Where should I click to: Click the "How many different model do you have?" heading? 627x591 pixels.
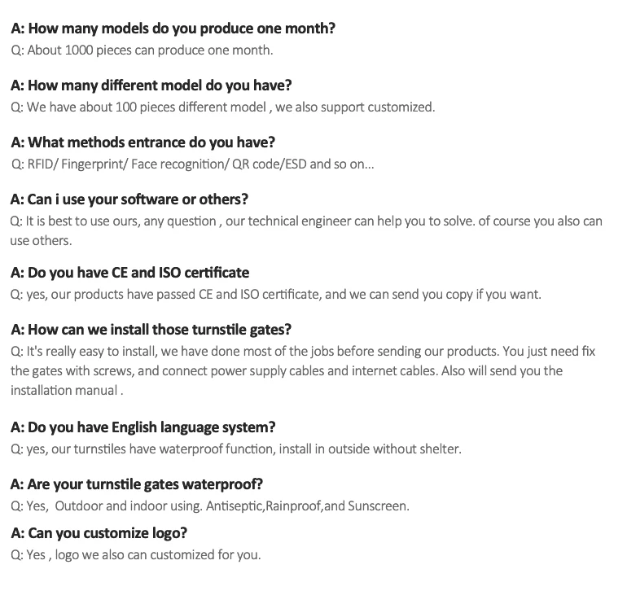tap(151, 85)
